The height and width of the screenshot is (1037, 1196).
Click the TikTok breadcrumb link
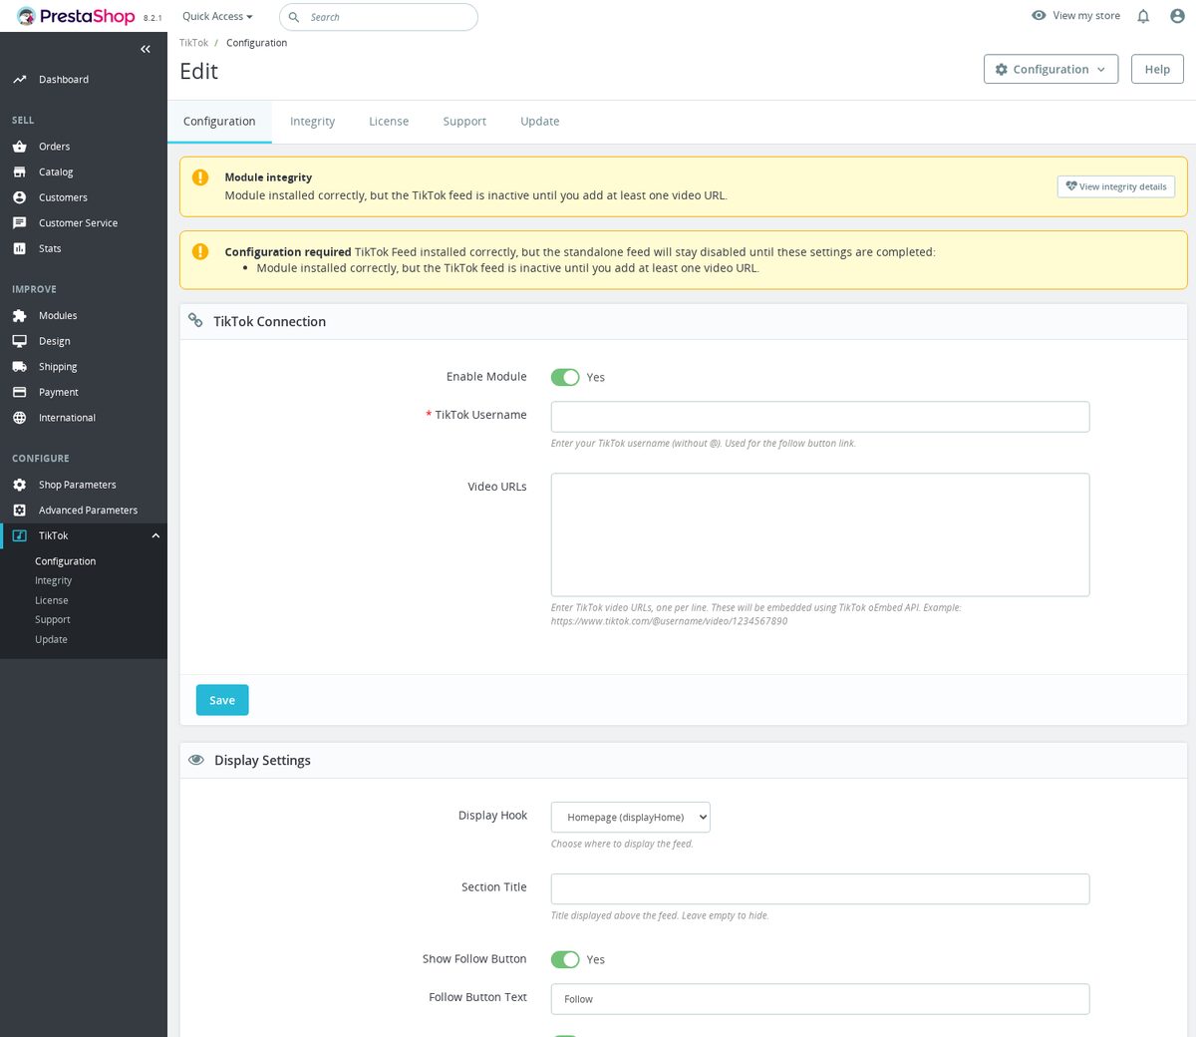pyautogui.click(x=193, y=43)
